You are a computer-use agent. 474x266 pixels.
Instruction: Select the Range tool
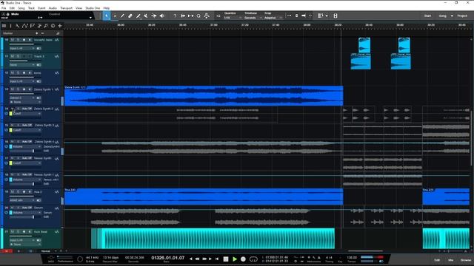115,16
